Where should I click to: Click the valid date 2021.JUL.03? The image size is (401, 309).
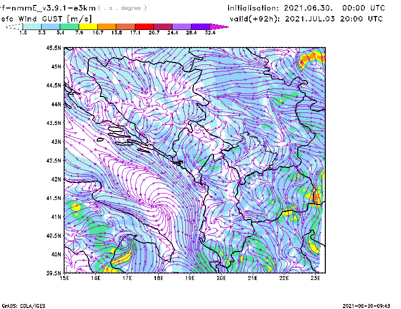(x=310, y=19)
